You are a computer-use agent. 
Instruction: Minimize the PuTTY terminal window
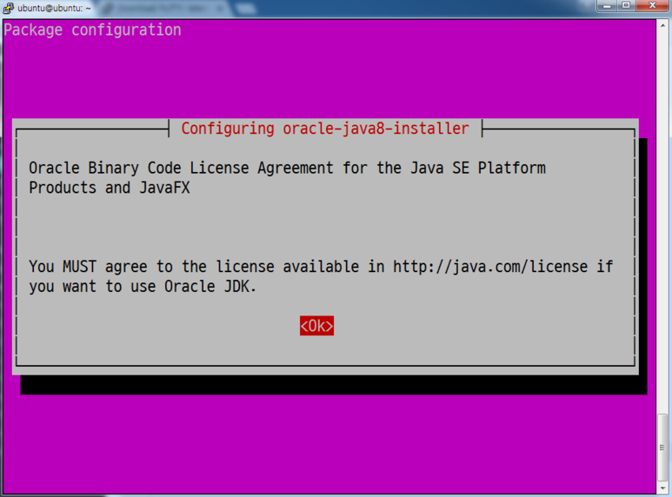[x=605, y=6]
